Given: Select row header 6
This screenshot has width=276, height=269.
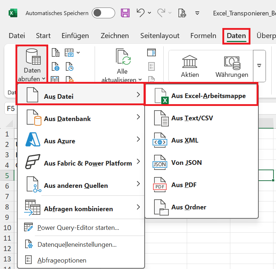Looking at the screenshot, I should pos(7,186).
